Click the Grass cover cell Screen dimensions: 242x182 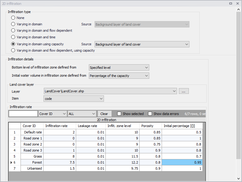[x=32, y=156]
